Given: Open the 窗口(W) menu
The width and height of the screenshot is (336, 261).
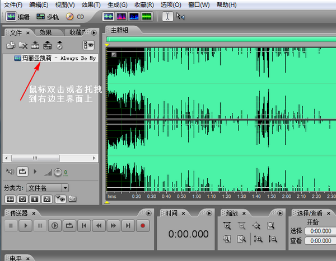Looking at the screenshot, I should tap(199, 4).
